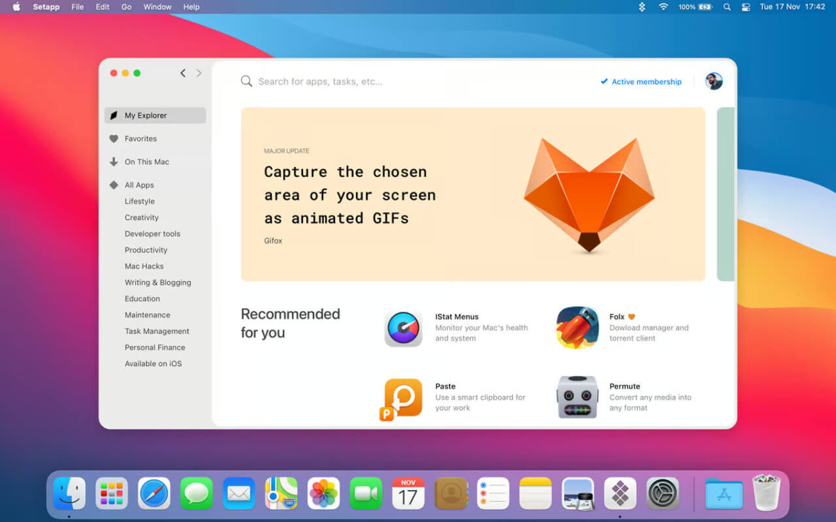The width and height of the screenshot is (836, 522).
Task: Select the Productivity category
Action: pos(146,251)
